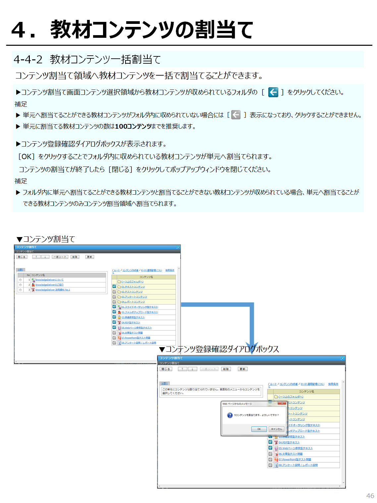The width and height of the screenshot is (377, 503).
Task: Click PDF icon beside KnowledgeDeliver 説明資料 No.1
Action: [33, 290]
